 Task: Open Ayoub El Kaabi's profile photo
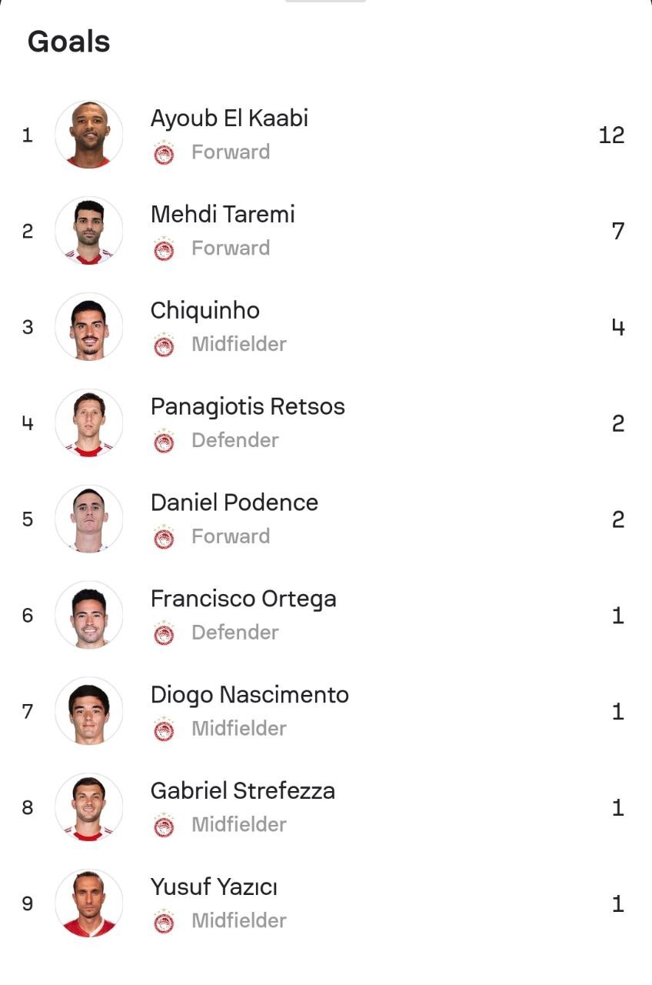click(89, 135)
